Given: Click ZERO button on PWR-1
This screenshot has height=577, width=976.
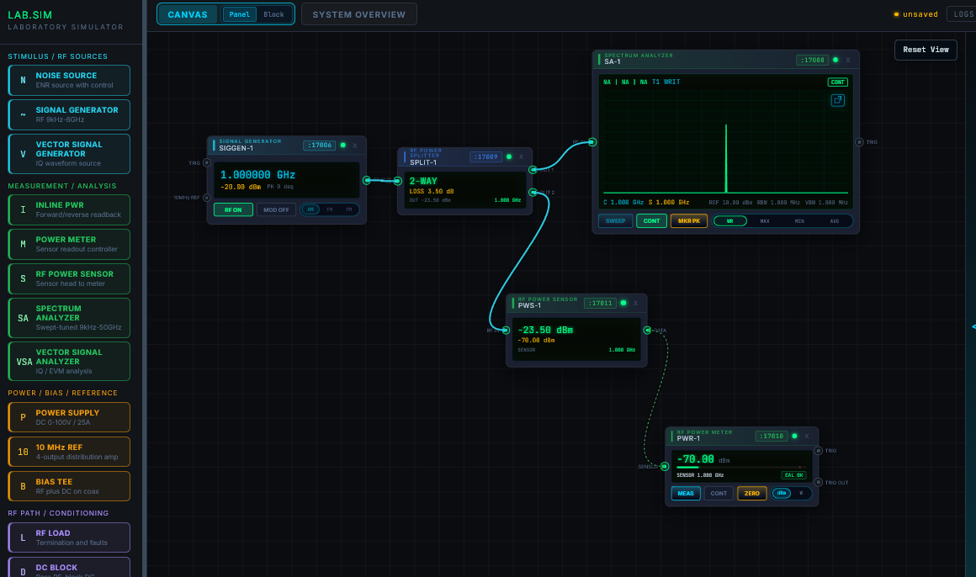Looking at the screenshot, I should click(x=752, y=494).
